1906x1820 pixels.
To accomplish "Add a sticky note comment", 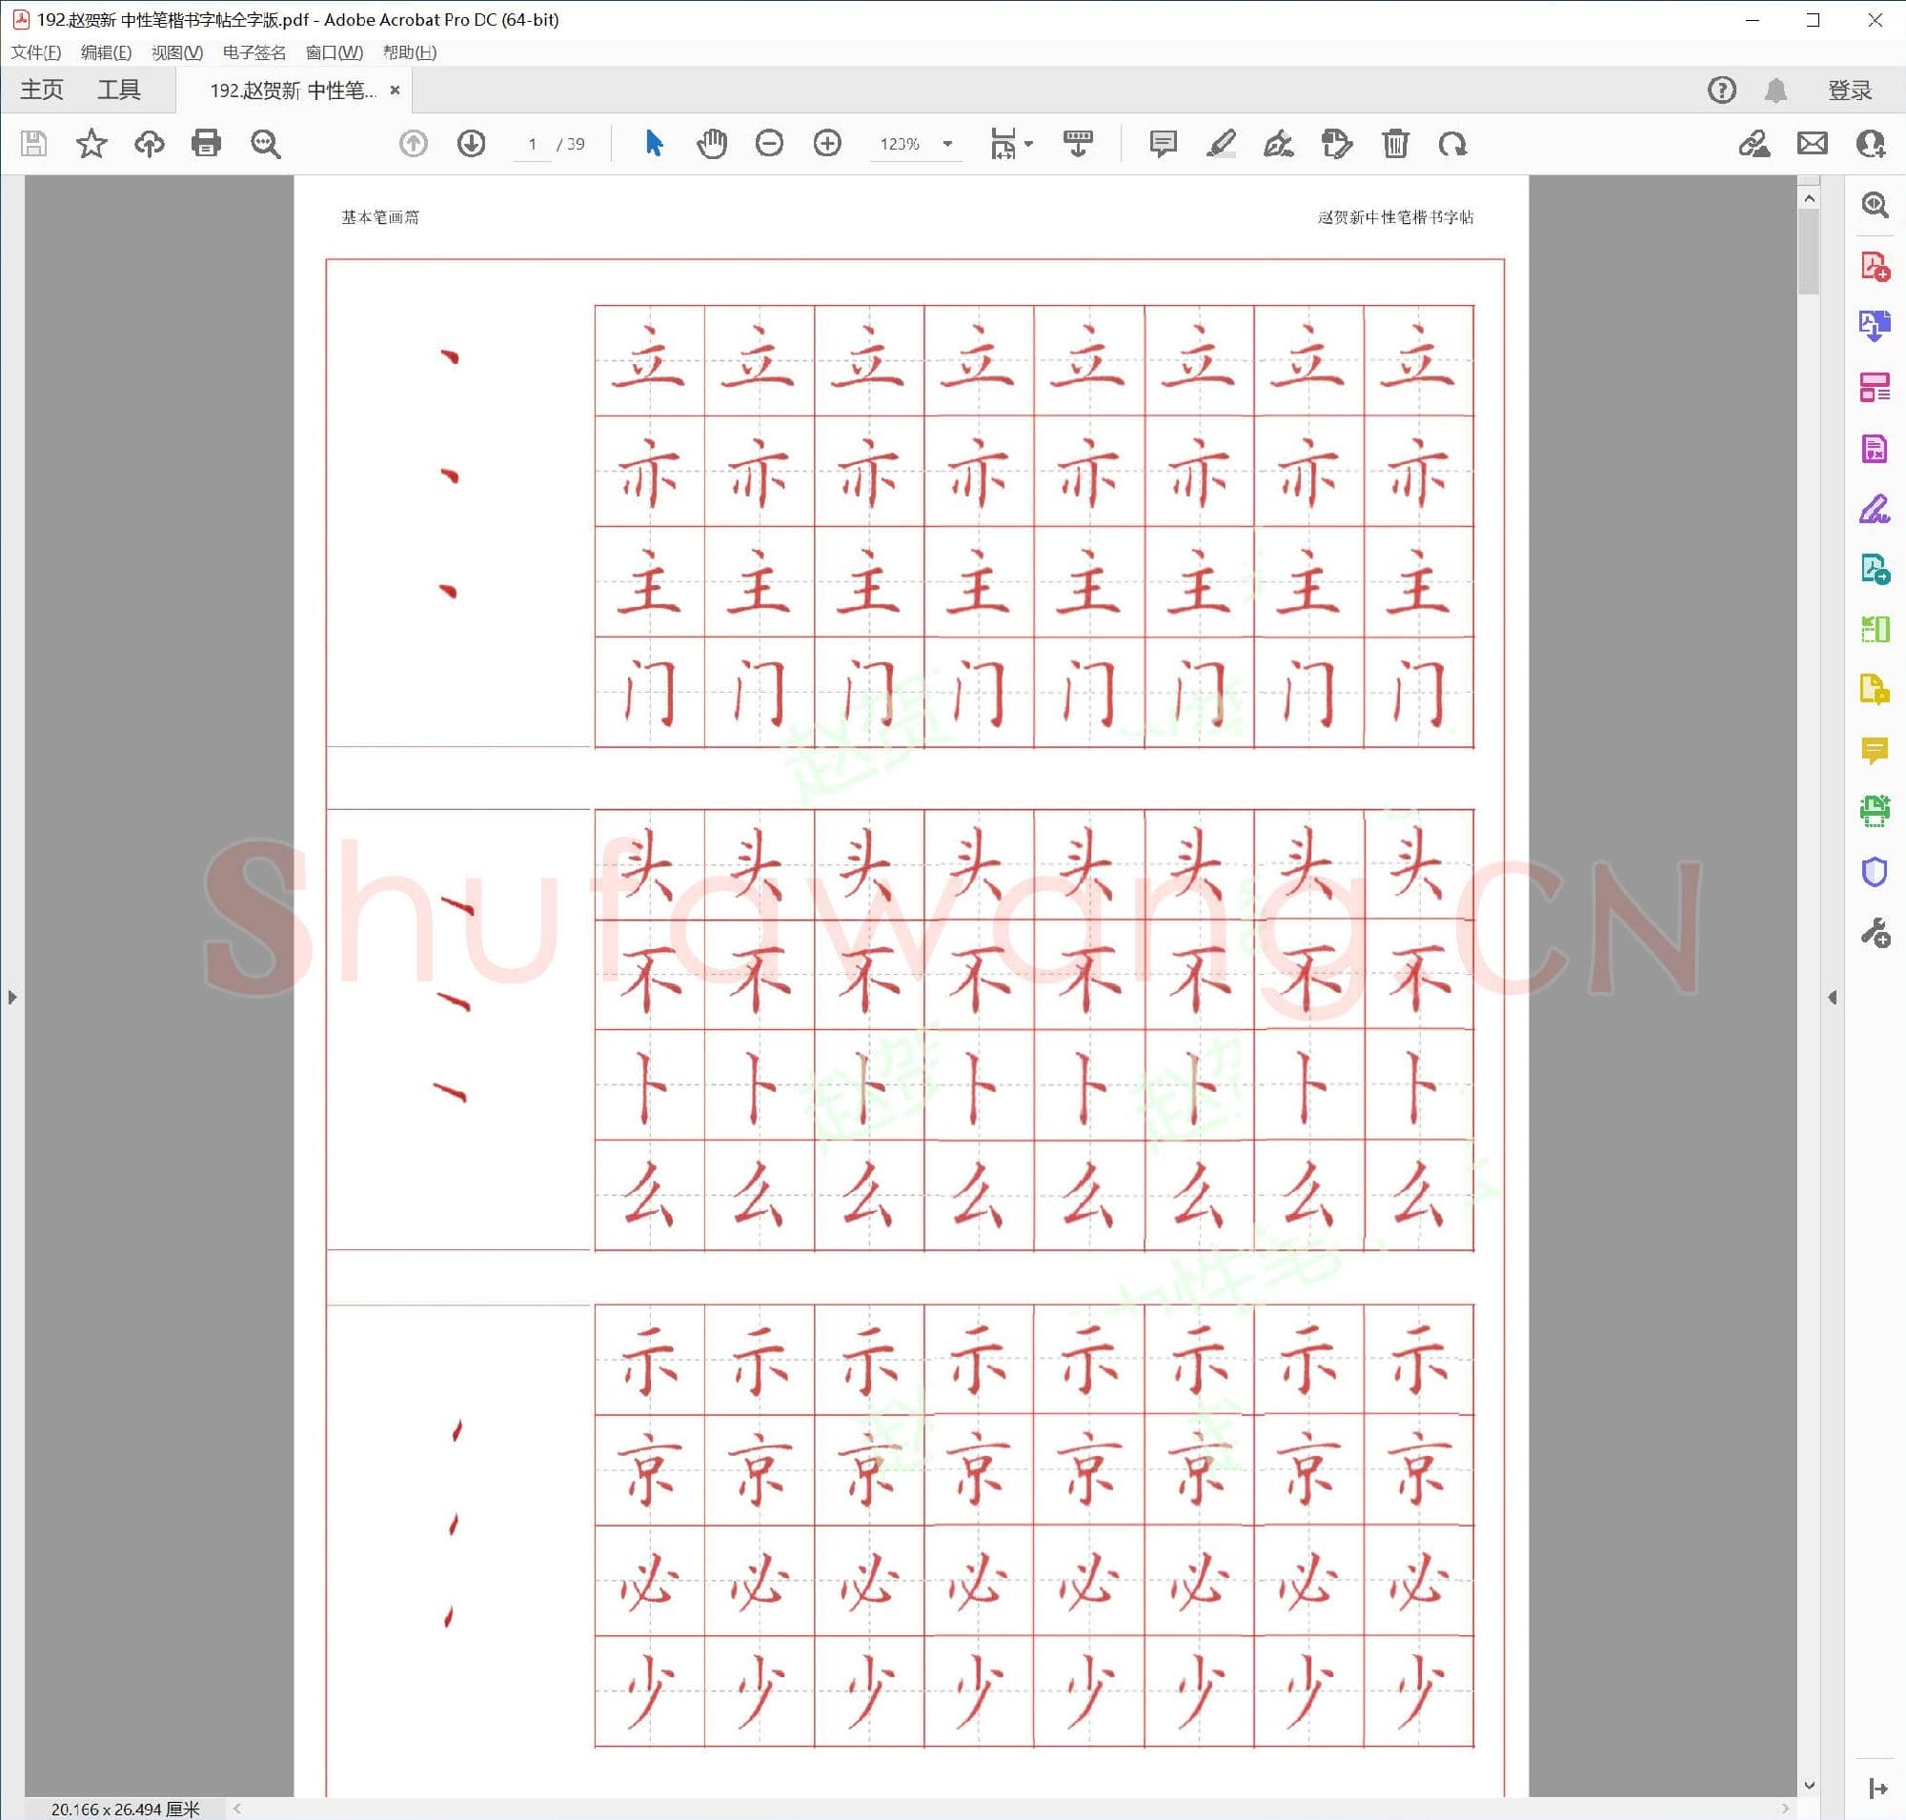I will coord(1162,144).
